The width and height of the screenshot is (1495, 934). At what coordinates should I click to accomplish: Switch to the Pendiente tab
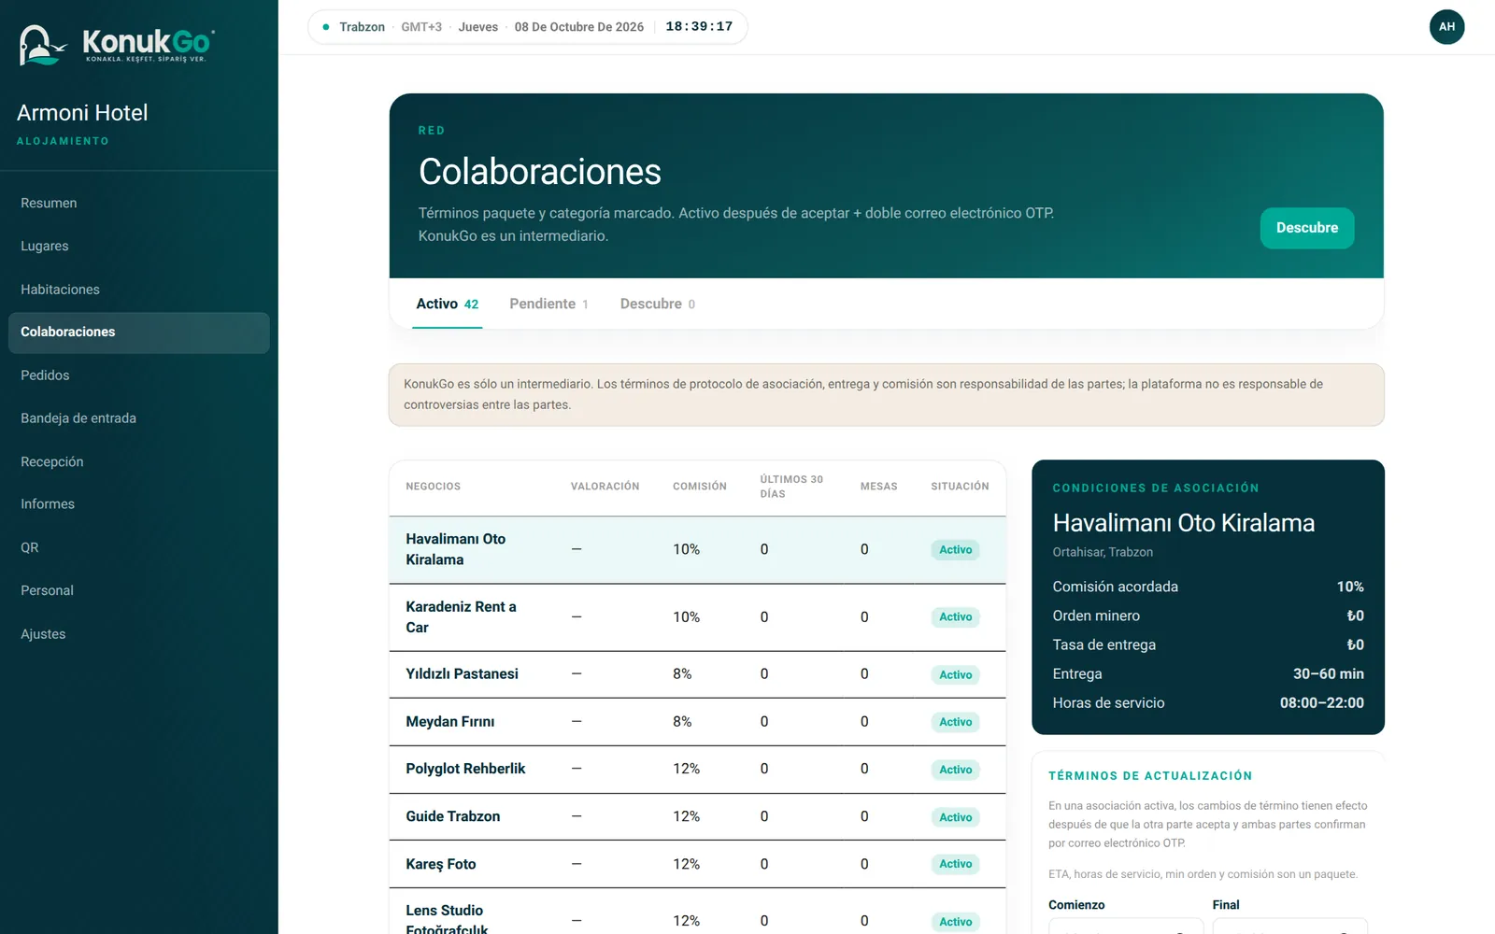548,304
